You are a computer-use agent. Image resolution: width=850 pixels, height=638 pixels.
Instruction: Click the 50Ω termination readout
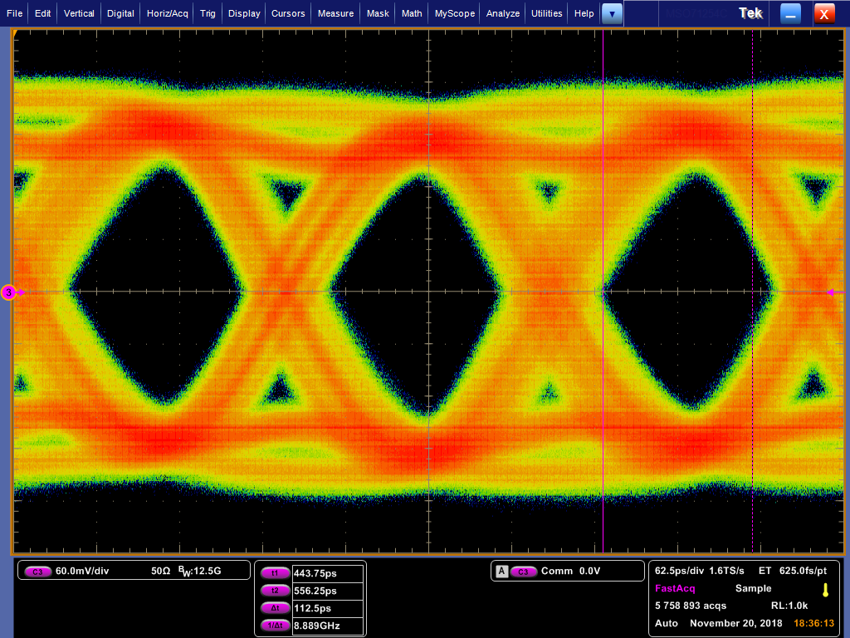pyautogui.click(x=160, y=571)
